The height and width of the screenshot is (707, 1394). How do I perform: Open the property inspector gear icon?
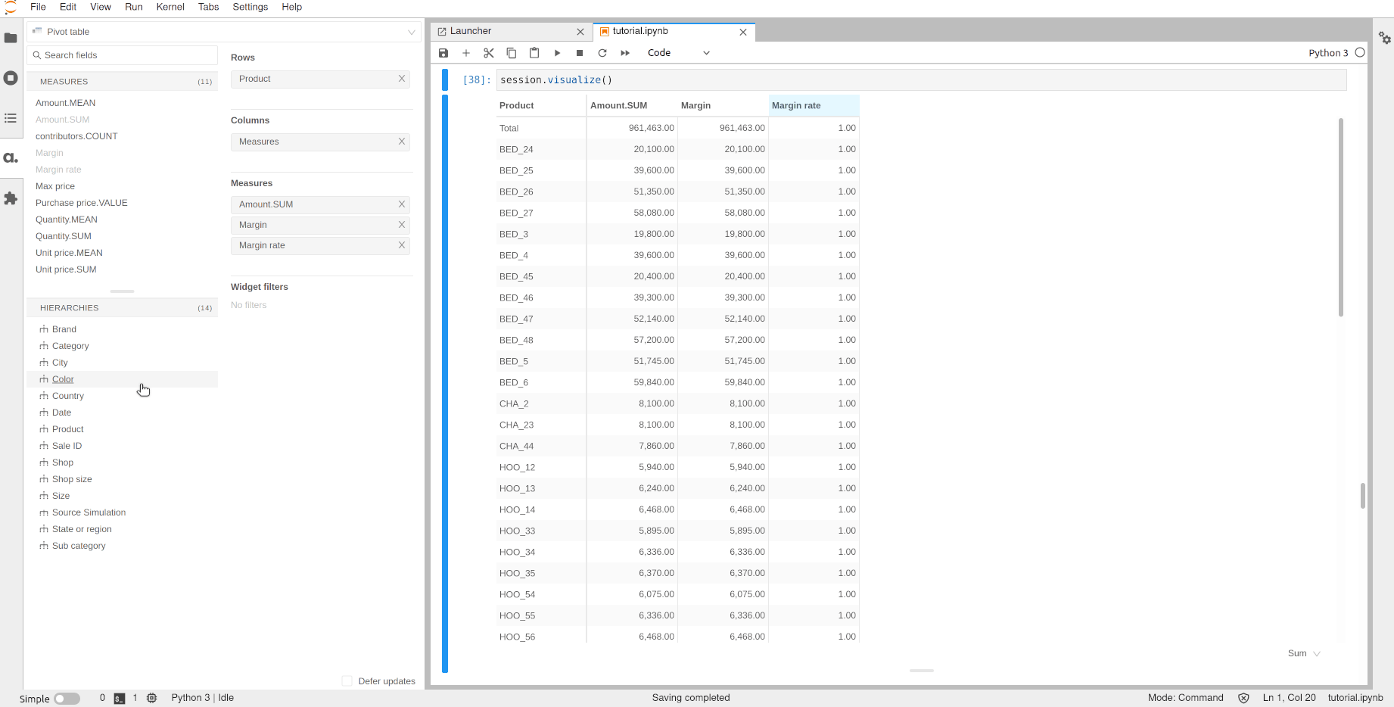[x=1384, y=38]
